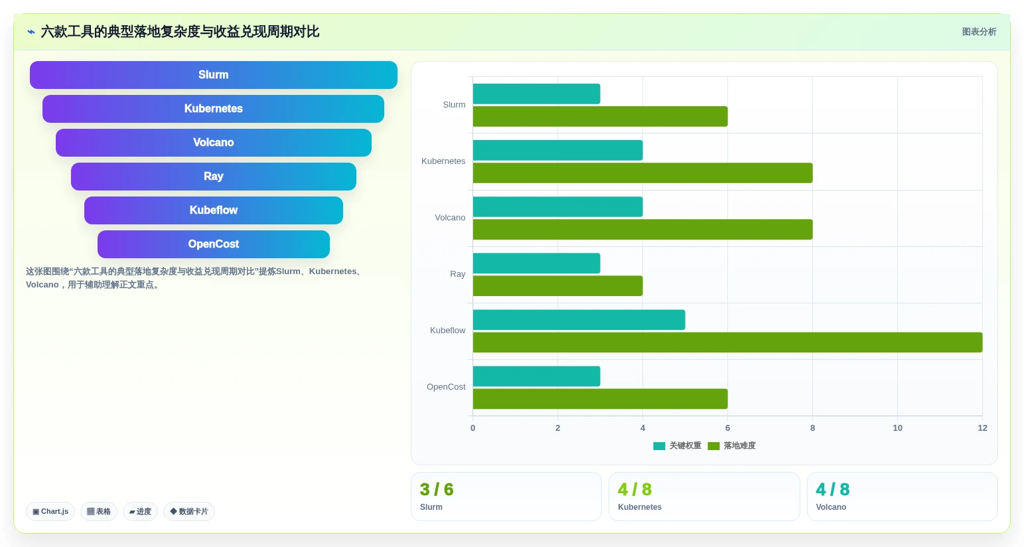
Task: Click Volcano's green 落地难度 bar
Action: 642,229
